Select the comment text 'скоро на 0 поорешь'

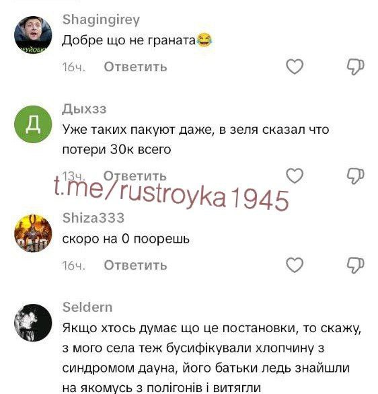[126, 239]
